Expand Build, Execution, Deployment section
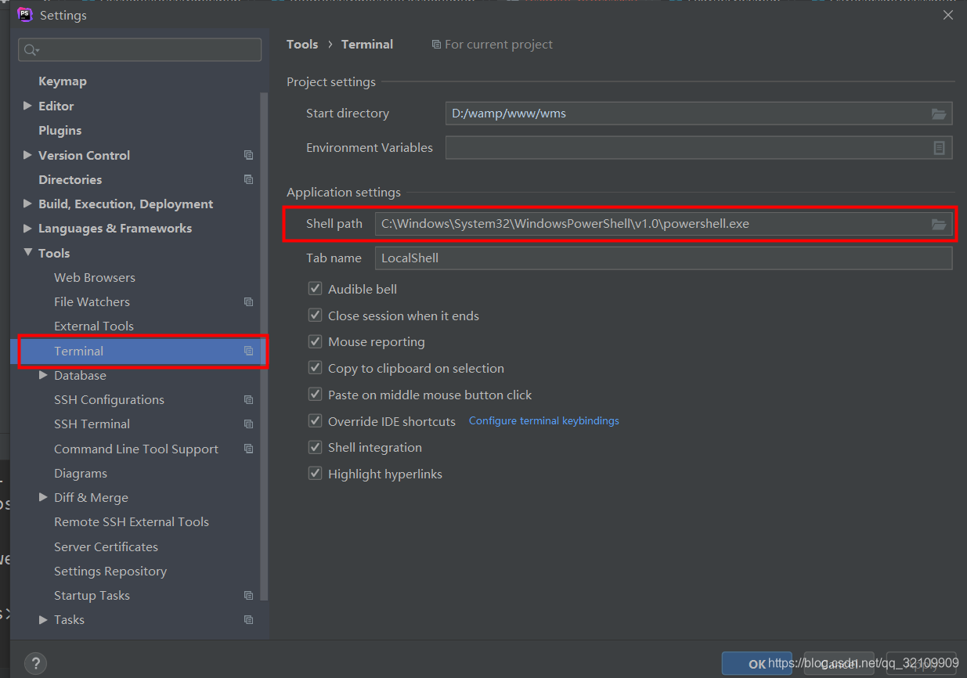This screenshot has height=678, width=967. [x=27, y=204]
